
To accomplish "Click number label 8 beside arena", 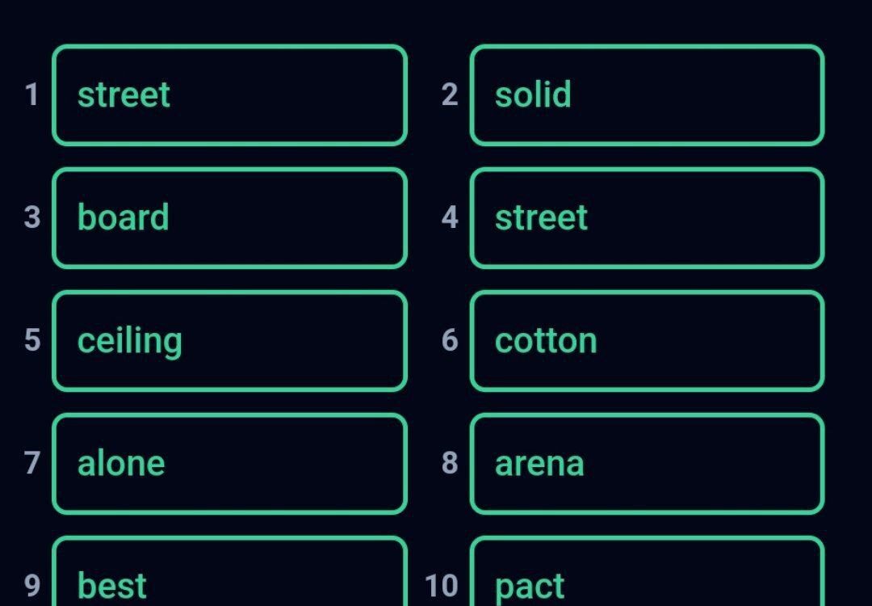I will click(450, 463).
